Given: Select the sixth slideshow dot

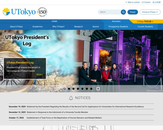Looking at the screenshot, I should tap(87, 89).
